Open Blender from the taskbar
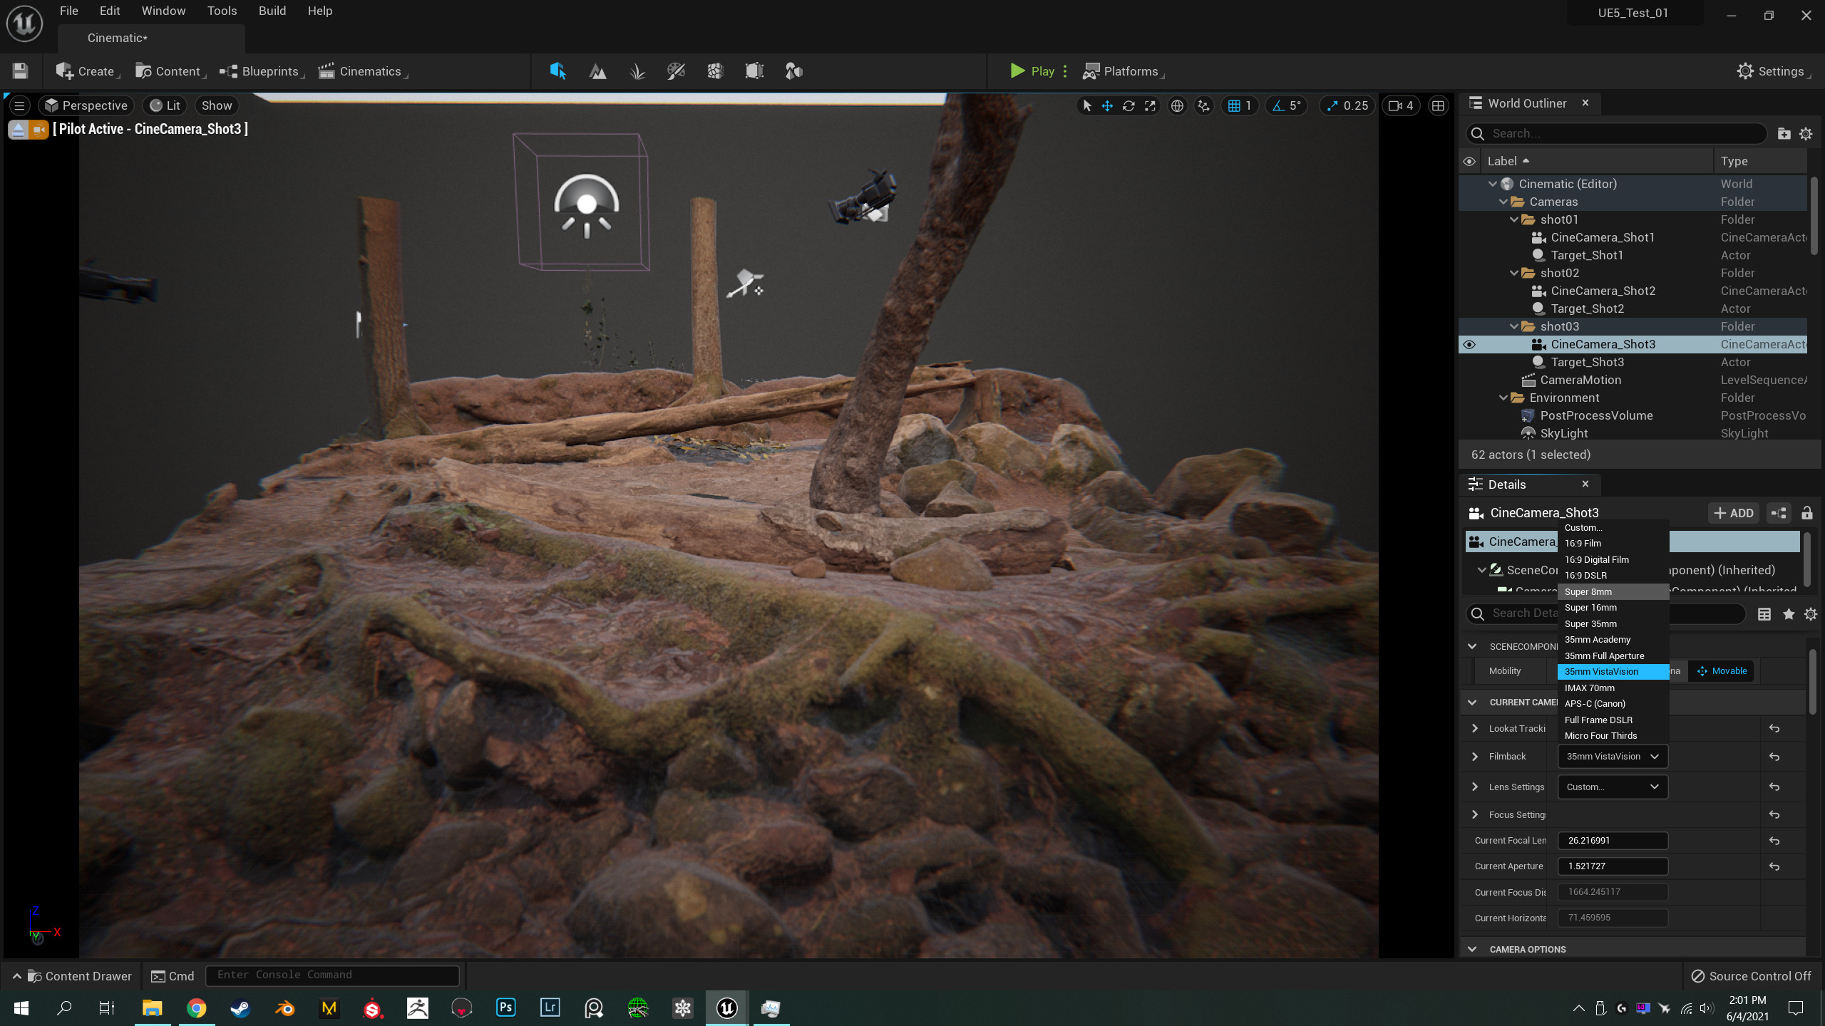The image size is (1825, 1026). coord(284,1008)
